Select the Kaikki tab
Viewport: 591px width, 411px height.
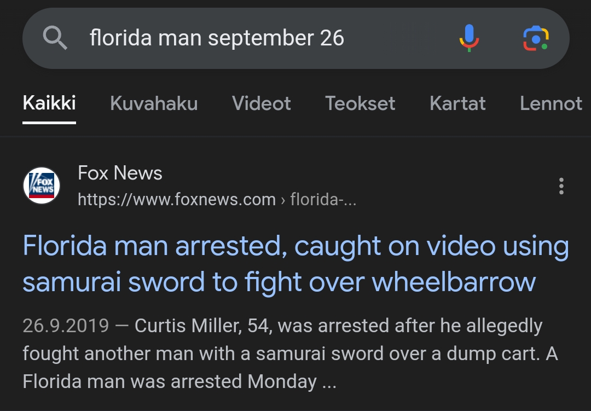[49, 103]
